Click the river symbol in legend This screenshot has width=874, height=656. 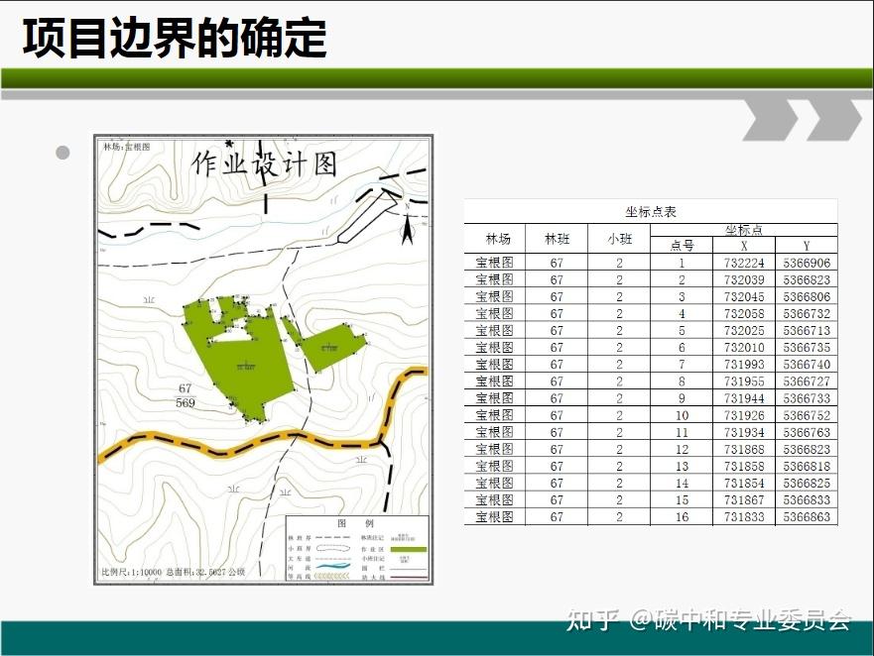[x=333, y=568]
